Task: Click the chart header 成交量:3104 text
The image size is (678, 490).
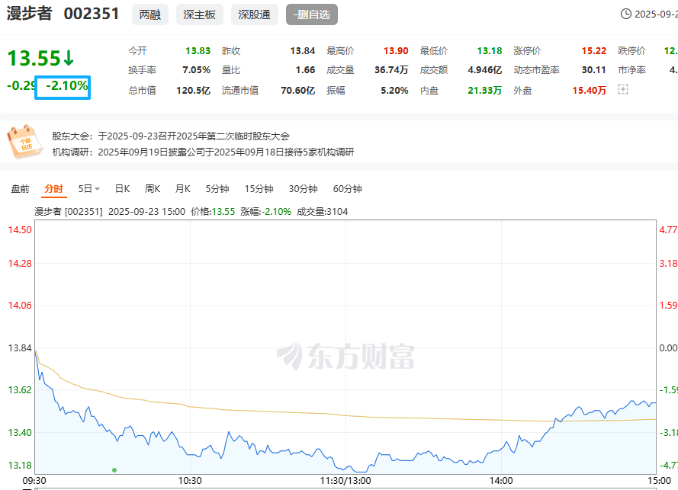Action: tap(322, 212)
